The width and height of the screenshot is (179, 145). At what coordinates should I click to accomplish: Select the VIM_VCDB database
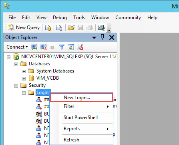[x=48, y=78]
